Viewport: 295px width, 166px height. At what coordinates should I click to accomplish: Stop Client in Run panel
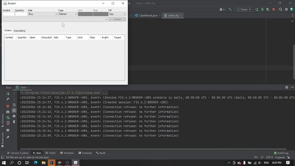8,106
